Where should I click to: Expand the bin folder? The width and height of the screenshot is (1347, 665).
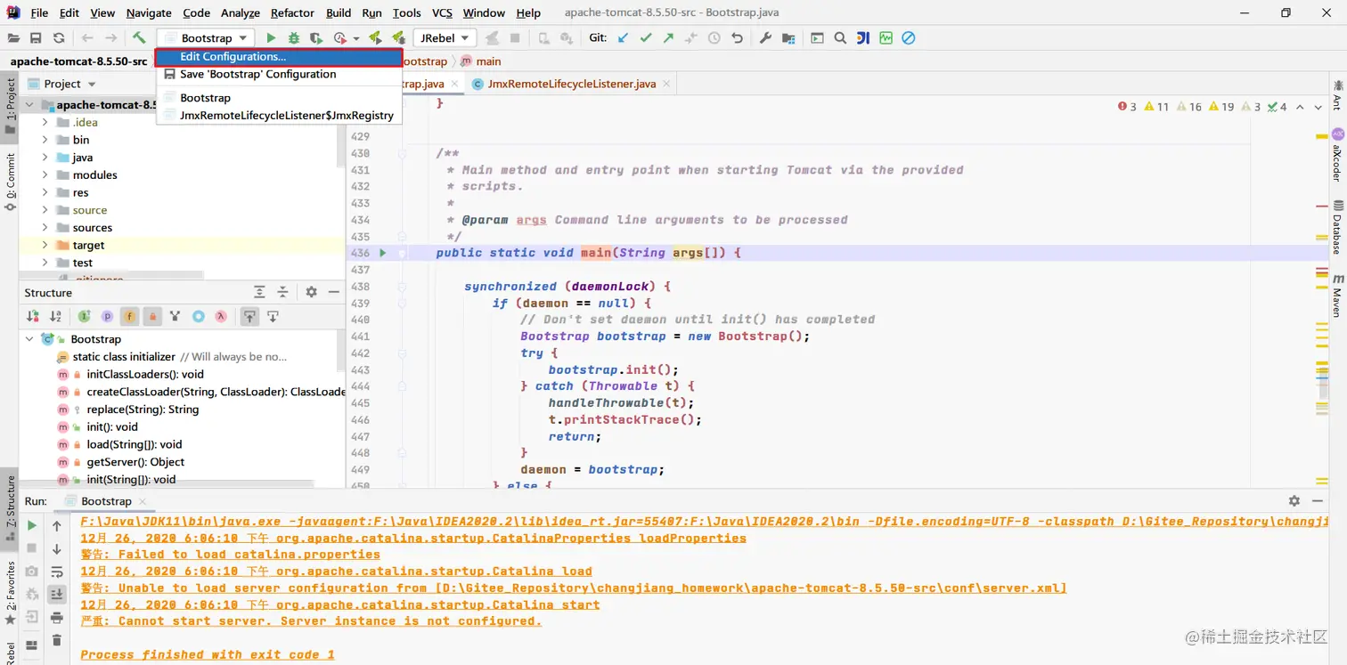[45, 140]
